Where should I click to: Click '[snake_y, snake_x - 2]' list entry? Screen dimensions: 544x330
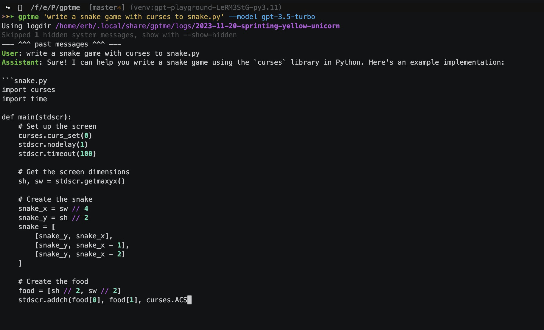tap(80, 254)
